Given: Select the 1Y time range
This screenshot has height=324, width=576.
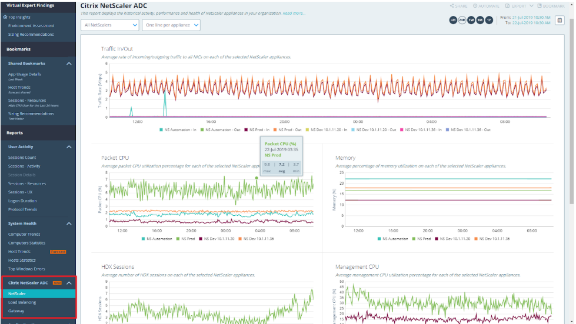Looking at the screenshot, I should point(489,20).
